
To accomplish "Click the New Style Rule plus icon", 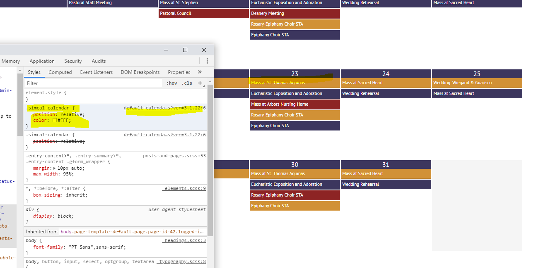I will click(x=200, y=83).
